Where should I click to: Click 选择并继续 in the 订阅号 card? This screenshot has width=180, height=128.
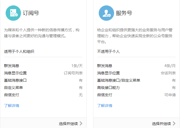pyautogui.click(x=68, y=124)
